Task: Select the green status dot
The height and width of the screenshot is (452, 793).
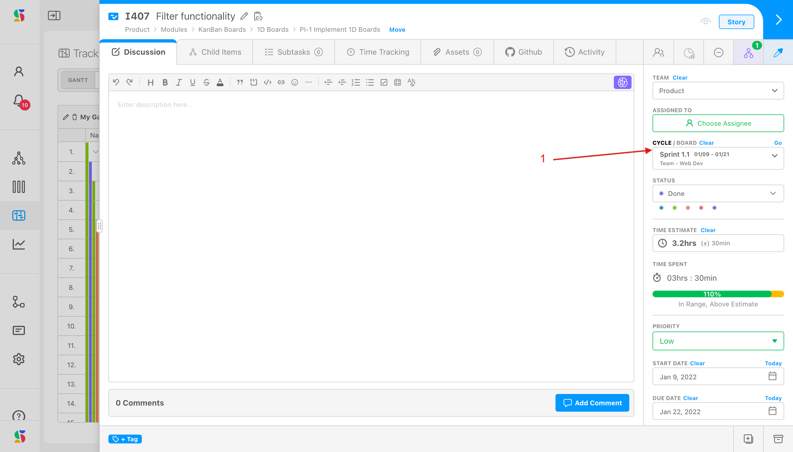Action: click(x=674, y=208)
